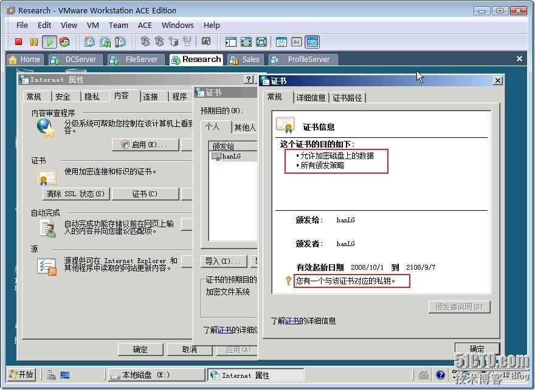Switch to the Sales VM tab
Viewport: 535px width, 390px height.
(x=245, y=60)
